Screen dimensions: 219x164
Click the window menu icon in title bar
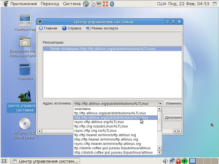(40, 22)
